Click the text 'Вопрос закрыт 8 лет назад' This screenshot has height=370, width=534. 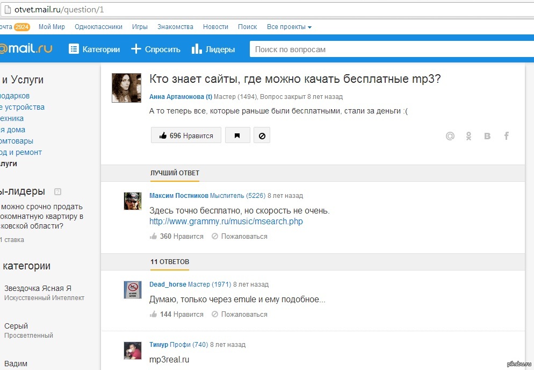click(301, 97)
